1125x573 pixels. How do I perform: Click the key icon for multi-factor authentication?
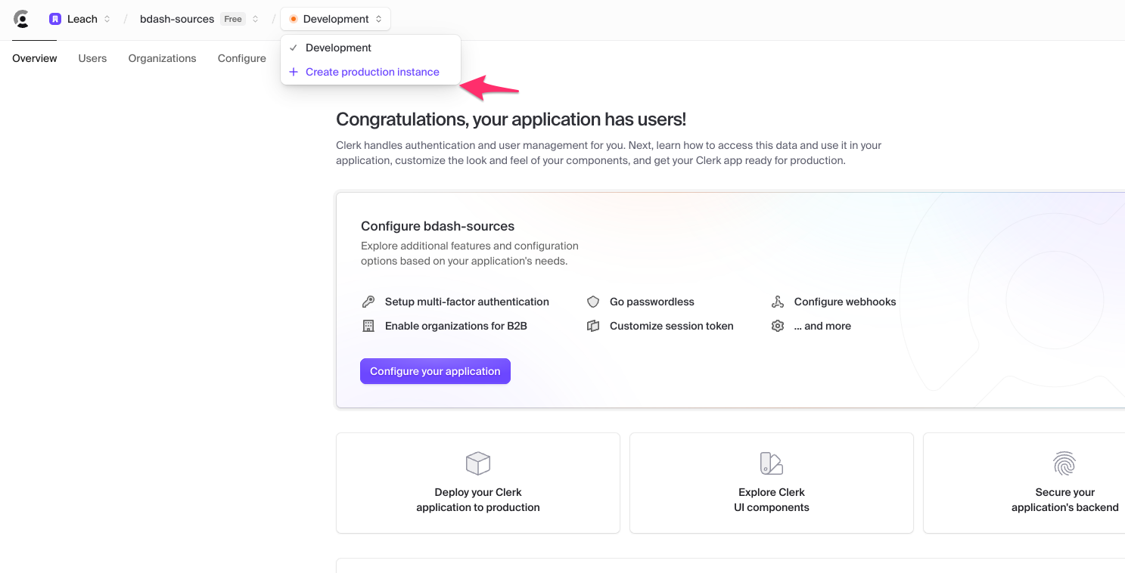(368, 302)
